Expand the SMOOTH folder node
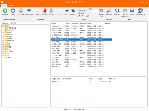The image size is (149, 111). coord(3,41)
